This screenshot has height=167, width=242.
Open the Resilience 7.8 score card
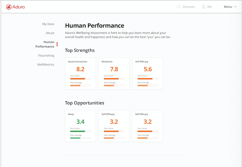point(114,74)
